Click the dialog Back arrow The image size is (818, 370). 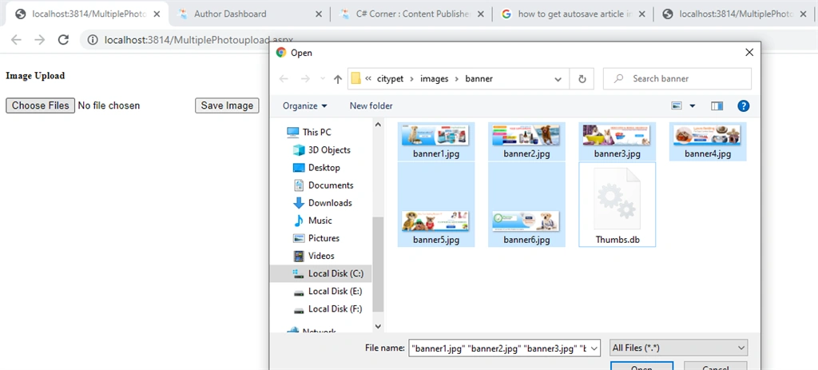click(x=284, y=79)
